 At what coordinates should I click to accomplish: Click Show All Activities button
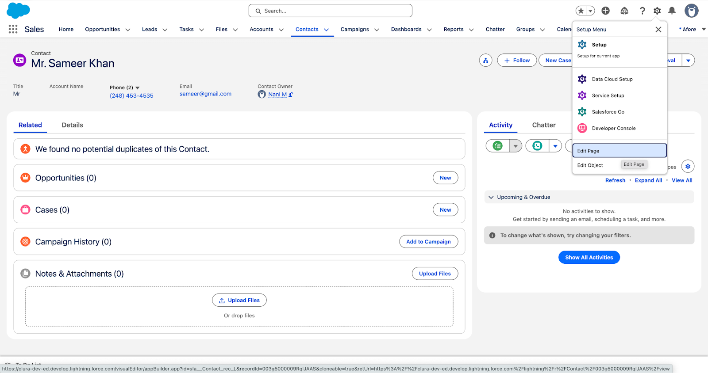(589, 257)
